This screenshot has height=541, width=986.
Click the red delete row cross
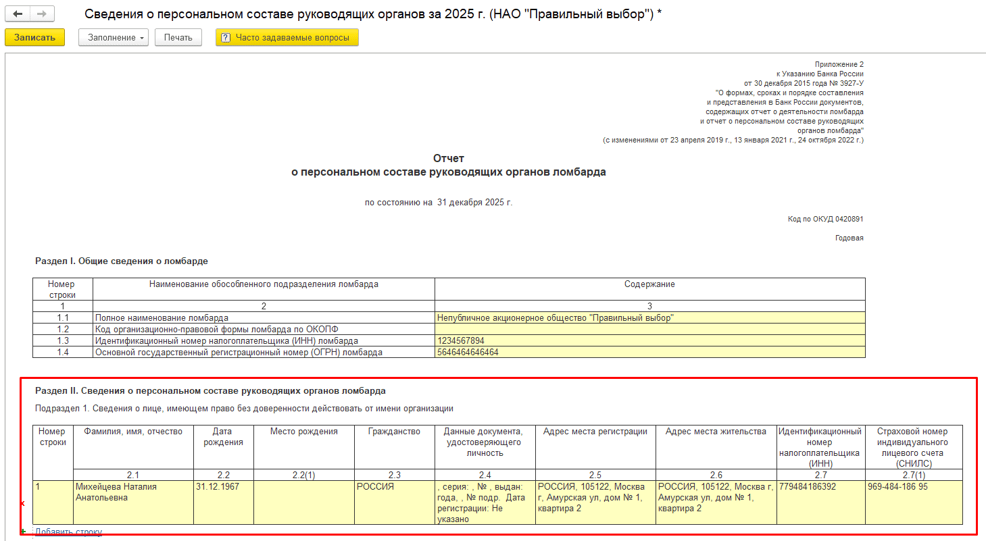coord(22,504)
